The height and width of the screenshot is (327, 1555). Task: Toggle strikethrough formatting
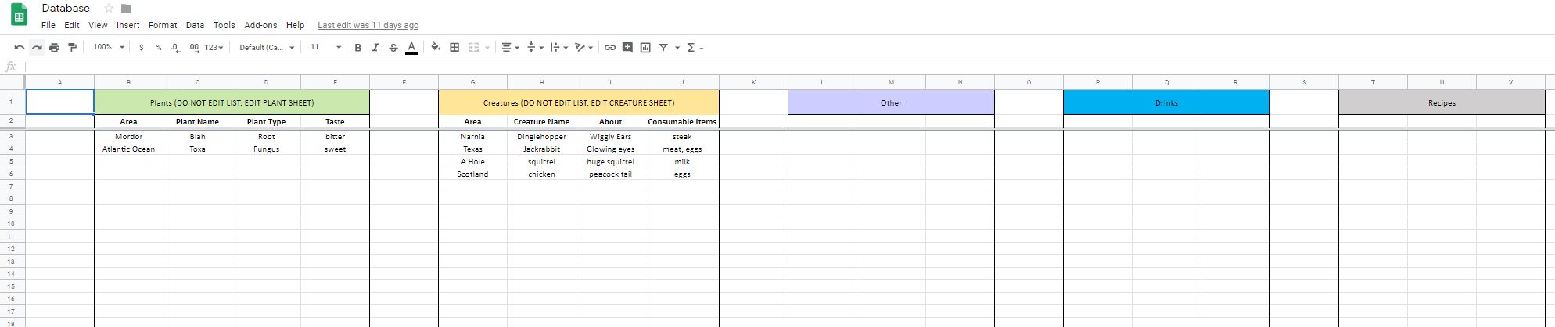tap(393, 48)
